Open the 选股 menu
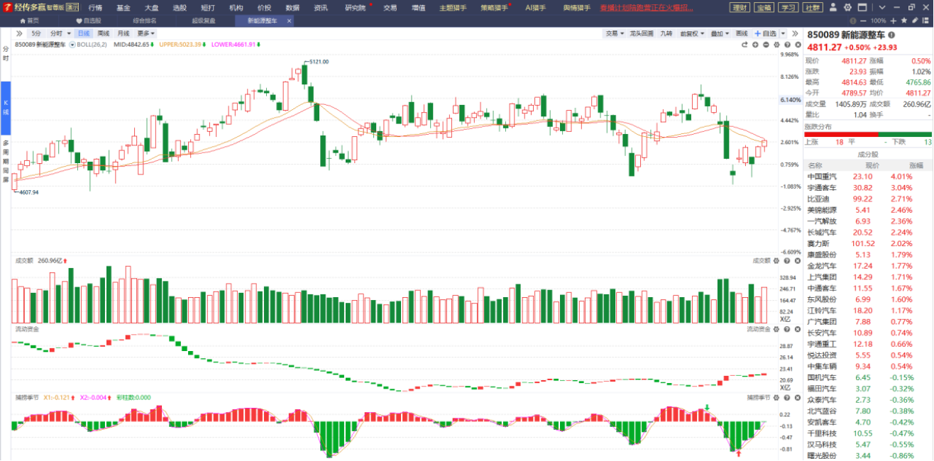The height and width of the screenshot is (461, 934). (x=180, y=8)
